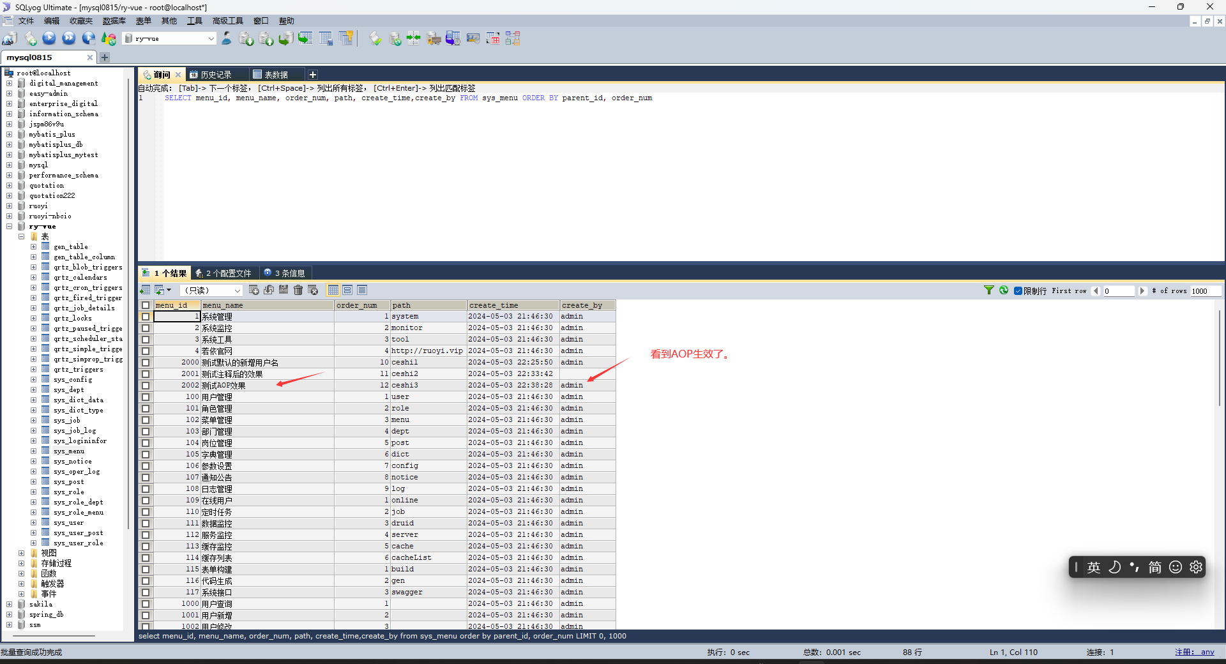Click the data search ID-card icon
The image size is (1226, 664).
click(473, 39)
